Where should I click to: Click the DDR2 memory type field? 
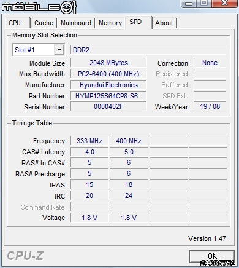tap(148, 50)
